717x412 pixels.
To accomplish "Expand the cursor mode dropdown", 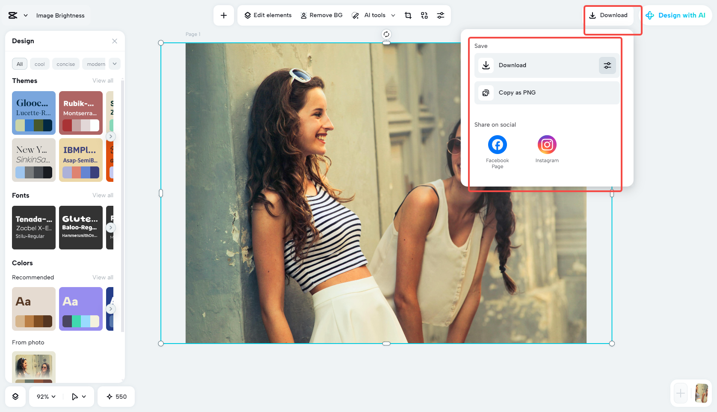I will tap(78, 396).
